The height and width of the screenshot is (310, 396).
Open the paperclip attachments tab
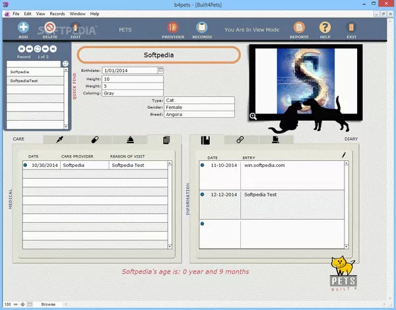(240, 140)
